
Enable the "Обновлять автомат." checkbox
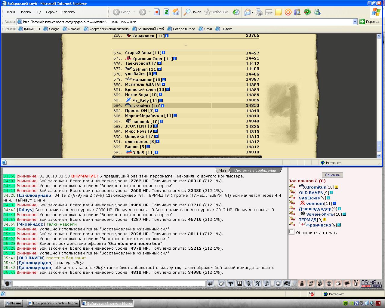[291, 232]
